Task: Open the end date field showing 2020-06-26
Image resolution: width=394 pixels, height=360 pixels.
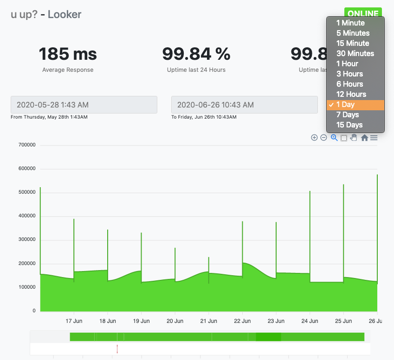Action: point(244,105)
